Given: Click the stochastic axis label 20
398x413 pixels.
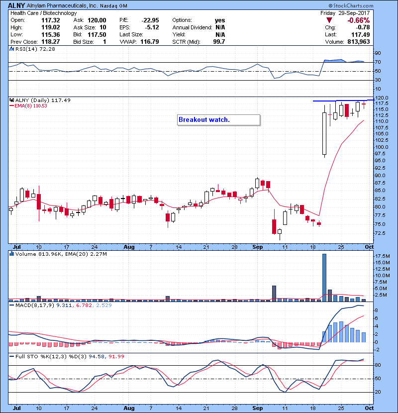Looking at the screenshot, I should click(378, 392).
